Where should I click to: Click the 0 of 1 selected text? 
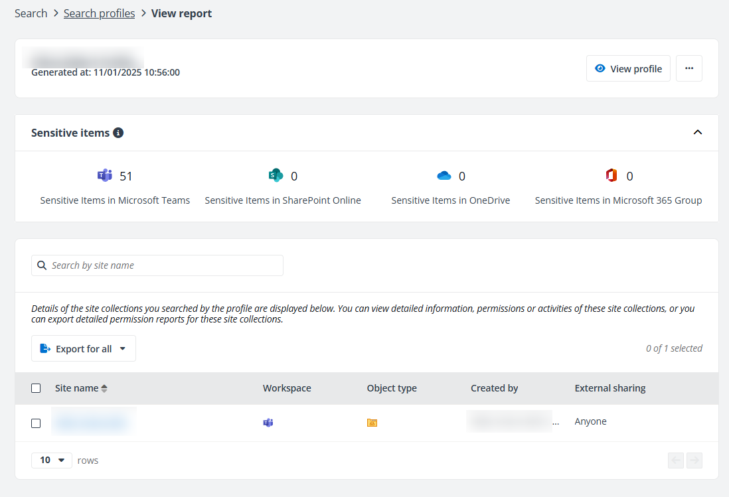674,348
